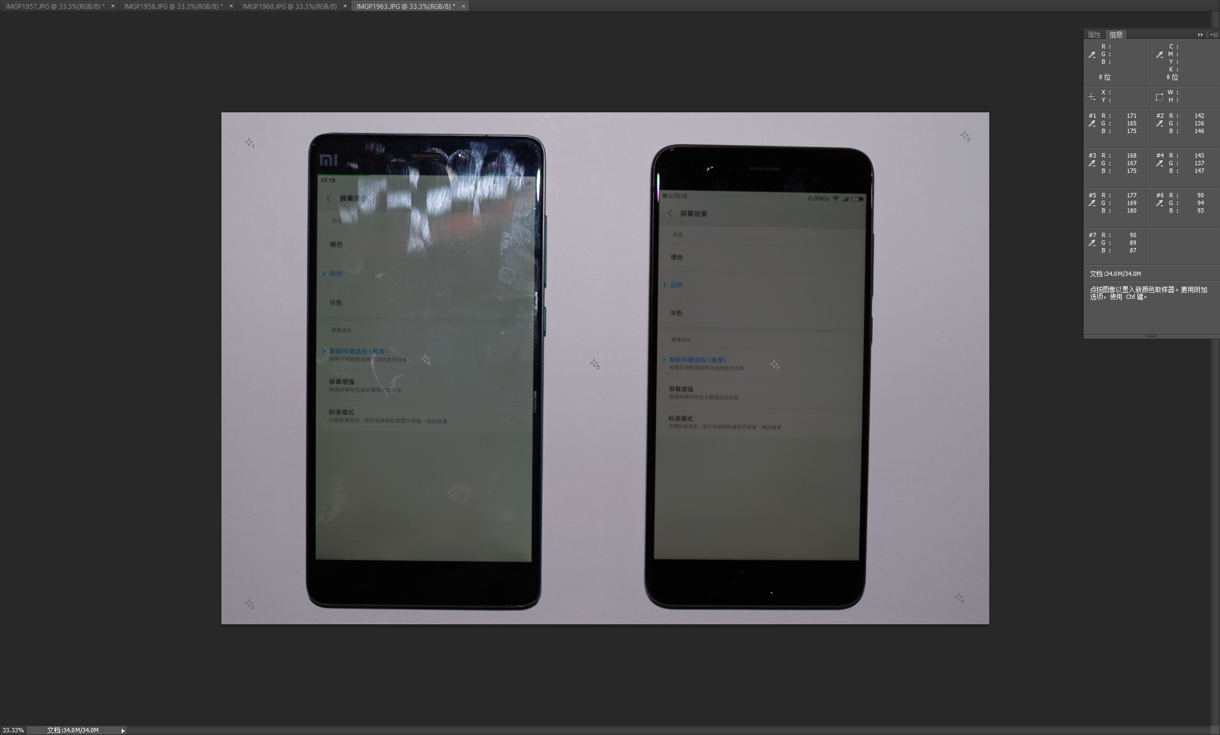
Task: Switch to the 属性 panel tab
Action: (1094, 35)
